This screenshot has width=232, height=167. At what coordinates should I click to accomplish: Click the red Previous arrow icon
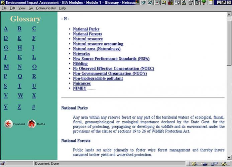click(8, 124)
